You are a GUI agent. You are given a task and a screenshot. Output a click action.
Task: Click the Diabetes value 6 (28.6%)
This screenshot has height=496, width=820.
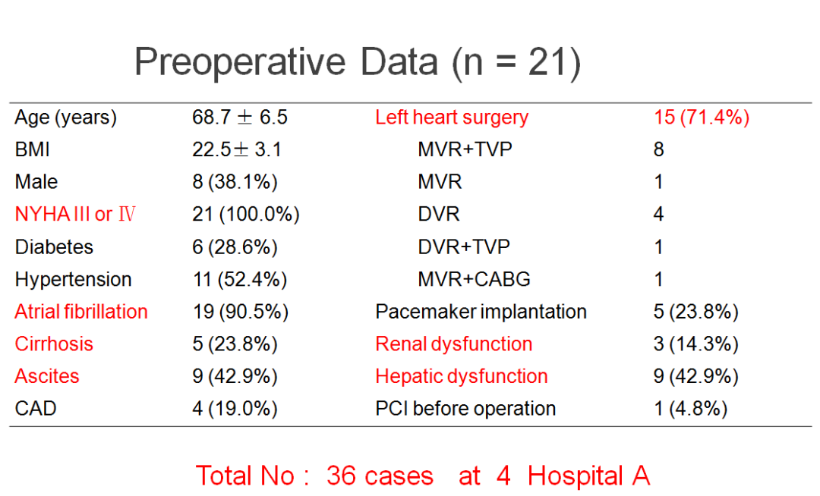pos(235,247)
